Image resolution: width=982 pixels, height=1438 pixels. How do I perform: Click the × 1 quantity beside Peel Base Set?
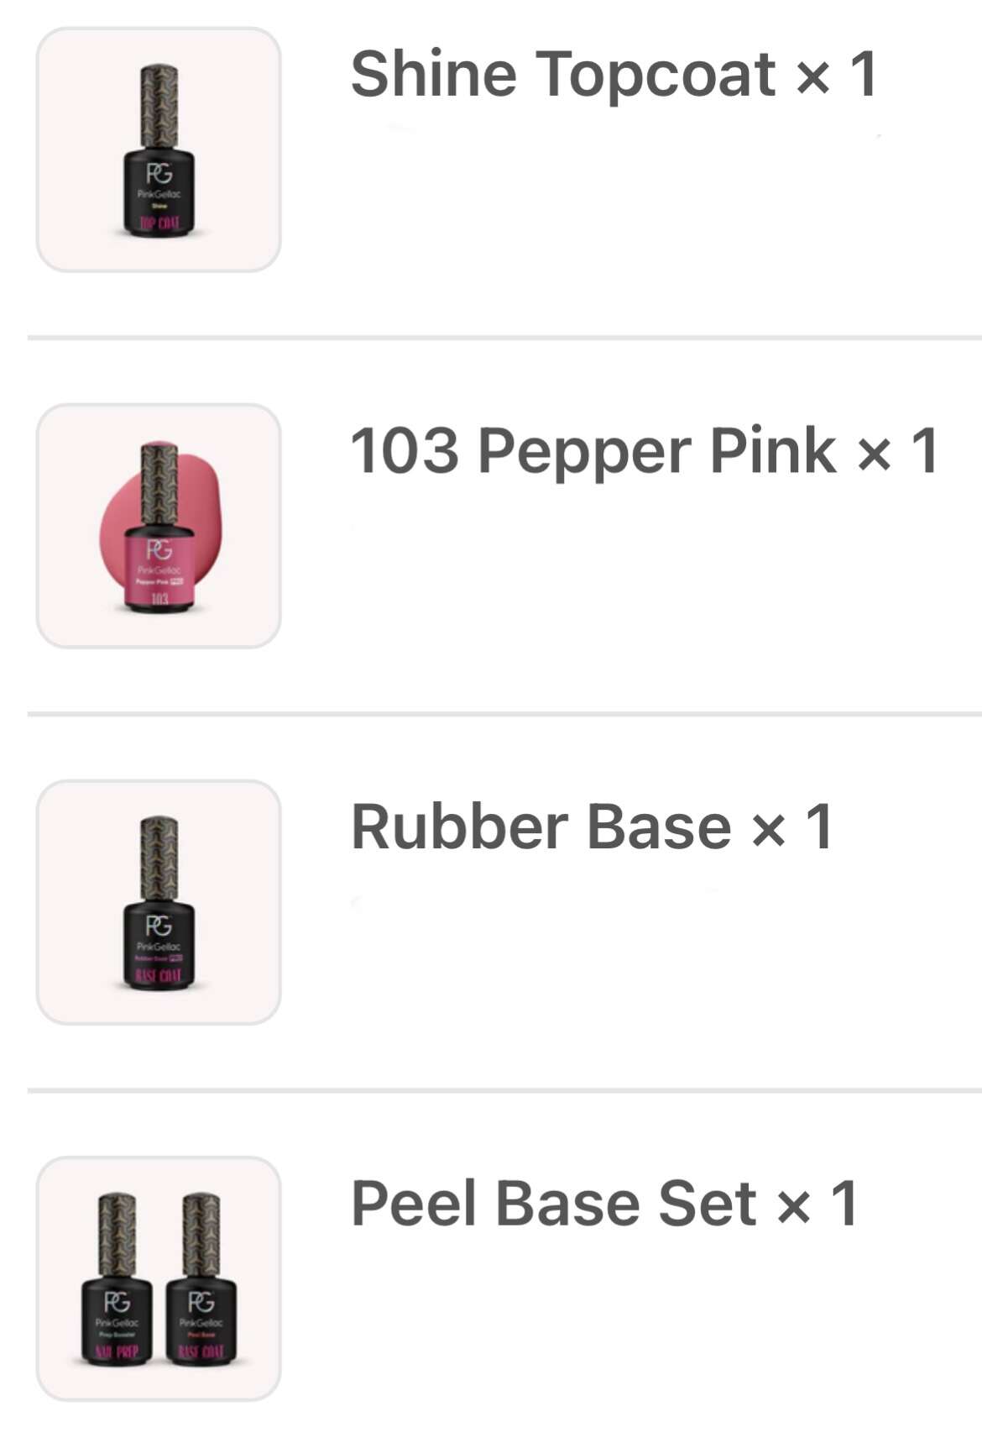817,1204
